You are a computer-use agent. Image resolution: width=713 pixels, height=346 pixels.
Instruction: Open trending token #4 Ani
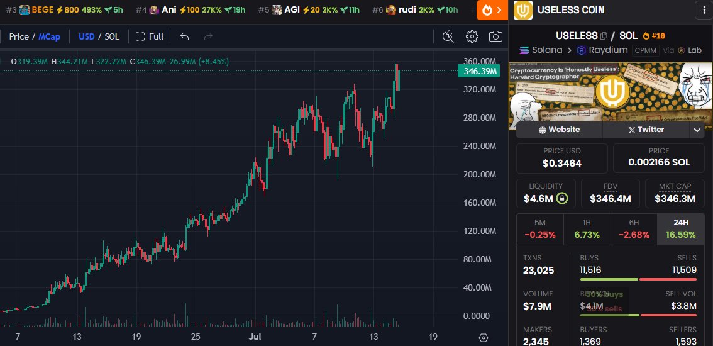(x=191, y=10)
